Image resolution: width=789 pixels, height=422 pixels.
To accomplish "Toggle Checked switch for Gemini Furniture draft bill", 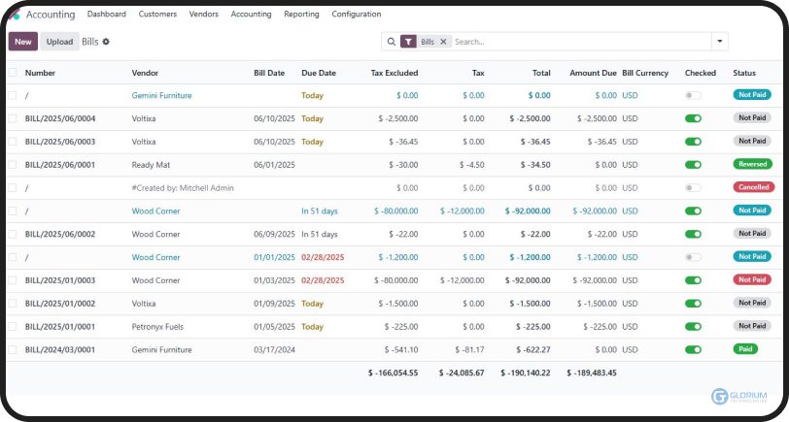I will (x=693, y=95).
